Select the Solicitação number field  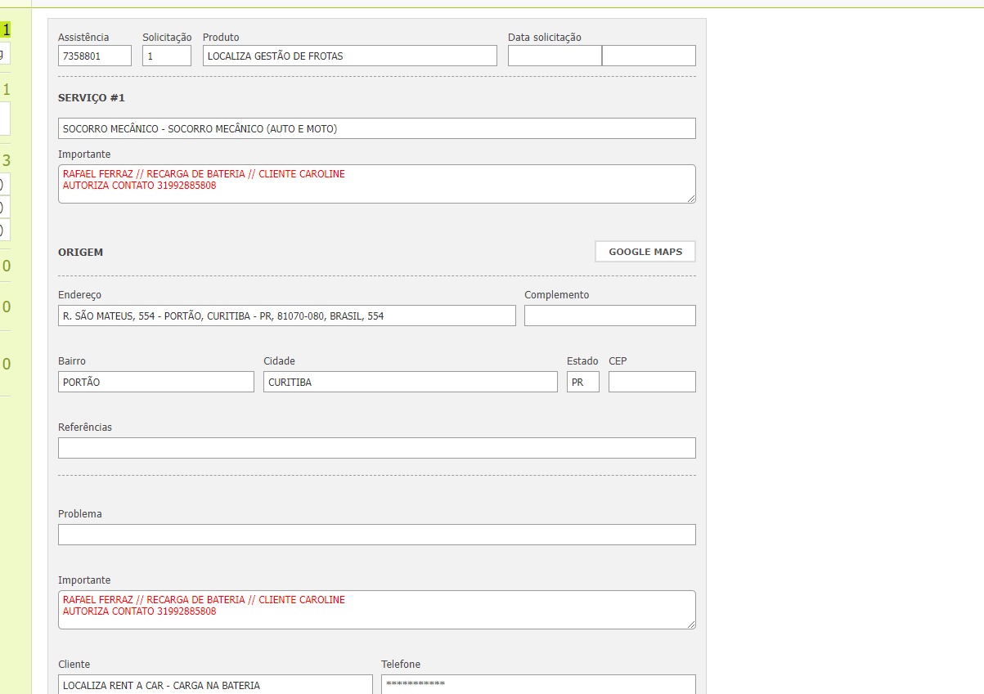tap(167, 56)
